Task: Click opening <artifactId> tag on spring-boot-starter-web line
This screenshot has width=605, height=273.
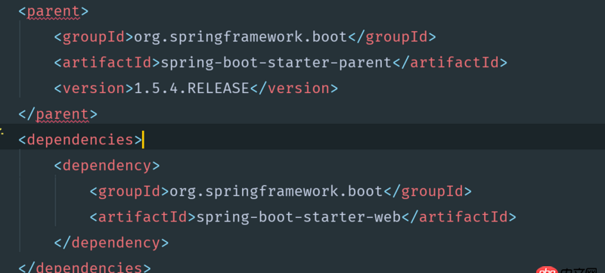Action: click(143, 217)
